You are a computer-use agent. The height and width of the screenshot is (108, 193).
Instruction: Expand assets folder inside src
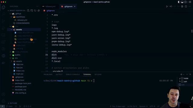11,61
